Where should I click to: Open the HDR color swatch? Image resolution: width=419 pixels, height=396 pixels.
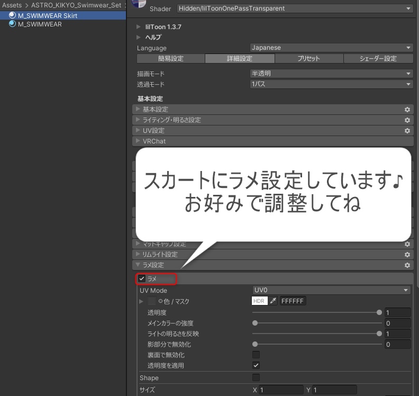tap(259, 301)
